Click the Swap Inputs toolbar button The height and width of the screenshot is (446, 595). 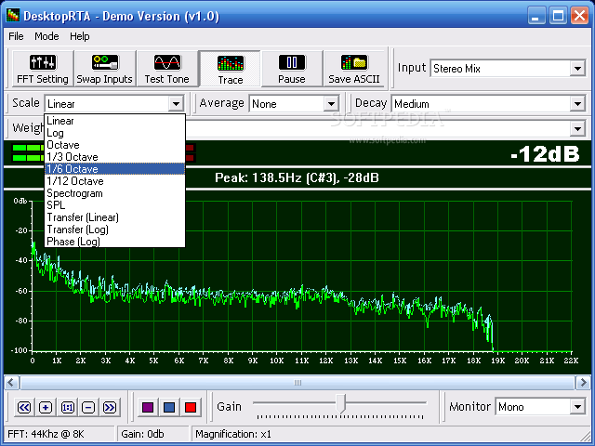click(105, 69)
